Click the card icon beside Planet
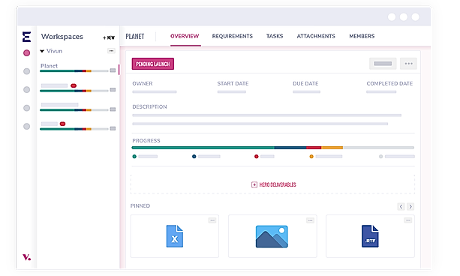 pyautogui.click(x=113, y=70)
